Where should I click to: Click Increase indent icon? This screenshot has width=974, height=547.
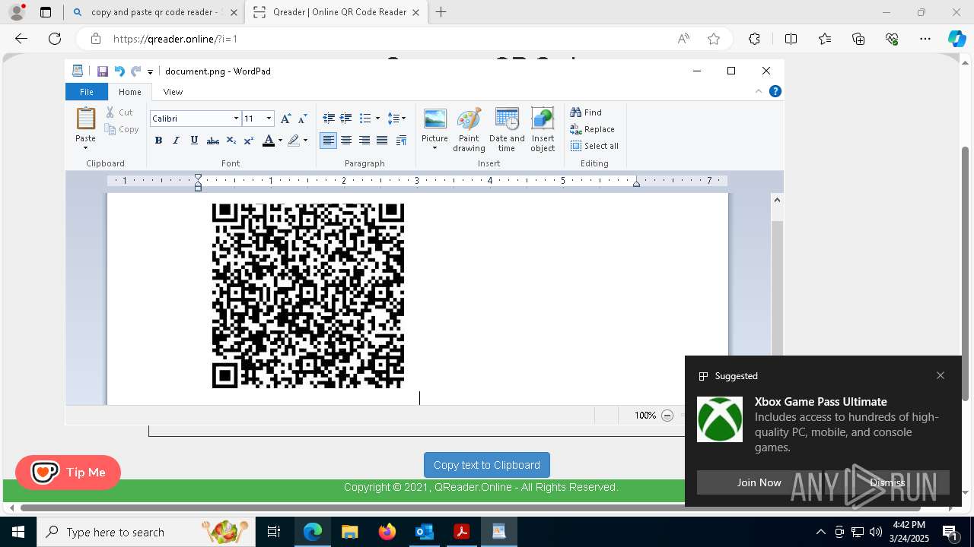tap(345, 119)
